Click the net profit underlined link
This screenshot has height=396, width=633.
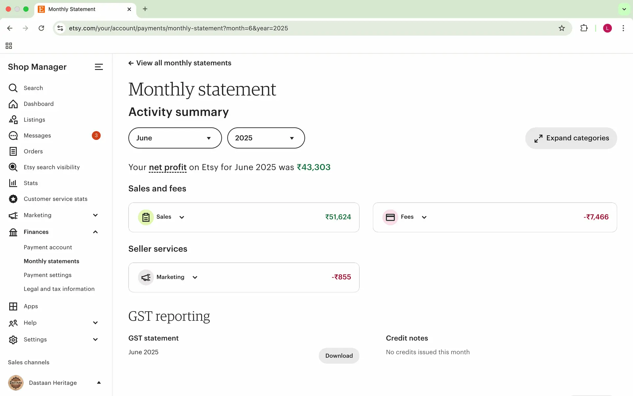(167, 167)
